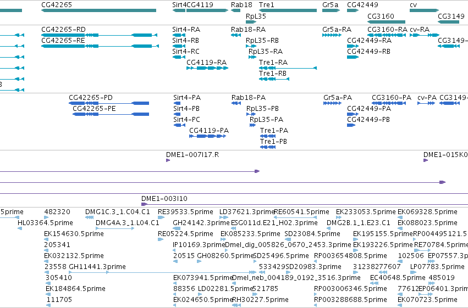Image resolution: width=468 pixels, height=308 pixels.
Task: Select the GH11441.3prime EST span
Action: pos(162,272)
